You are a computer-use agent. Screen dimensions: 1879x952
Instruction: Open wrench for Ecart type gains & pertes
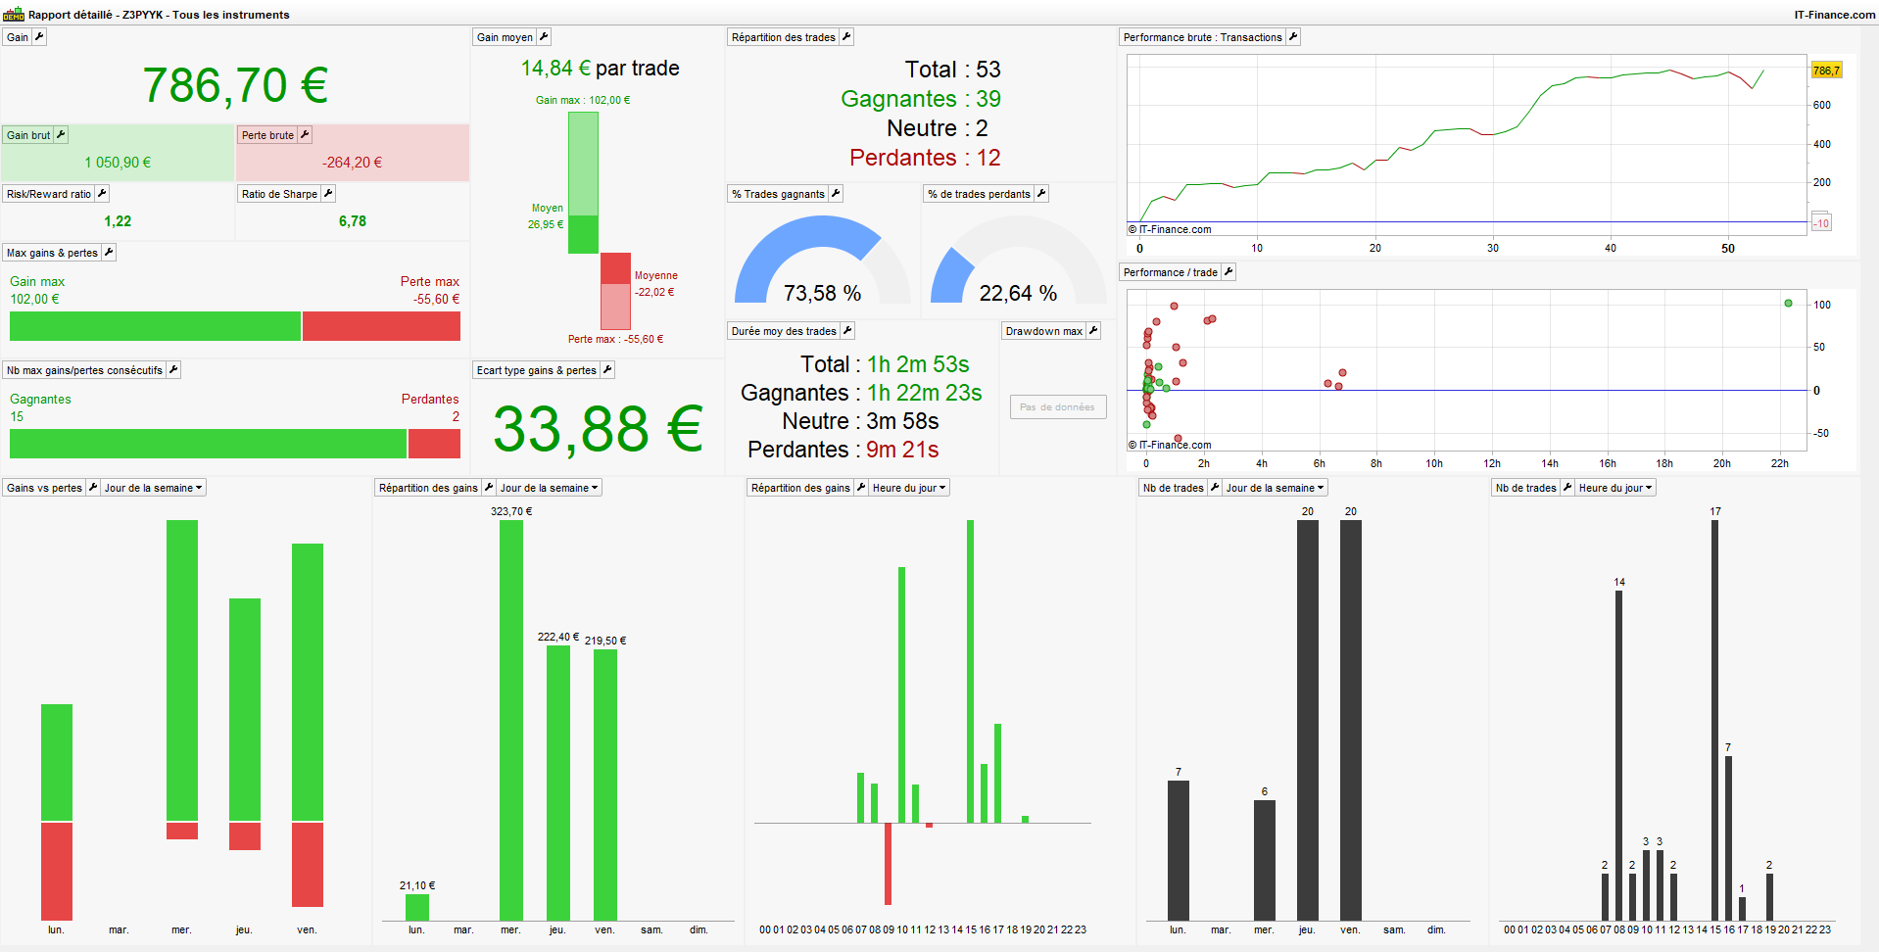coord(607,370)
